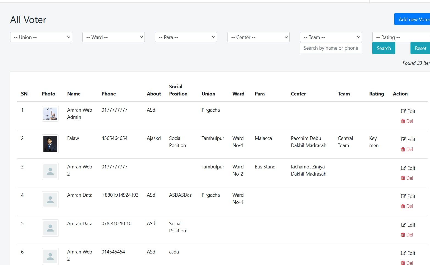Delete row 5 Amran Data voter
This screenshot has width=430, height=265.
(407, 235)
